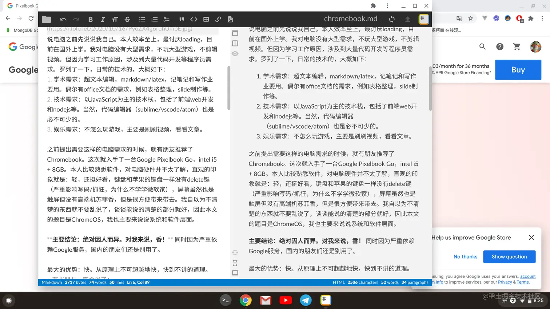Apply italic formatting
The image size is (550, 309).
[x=103, y=19]
